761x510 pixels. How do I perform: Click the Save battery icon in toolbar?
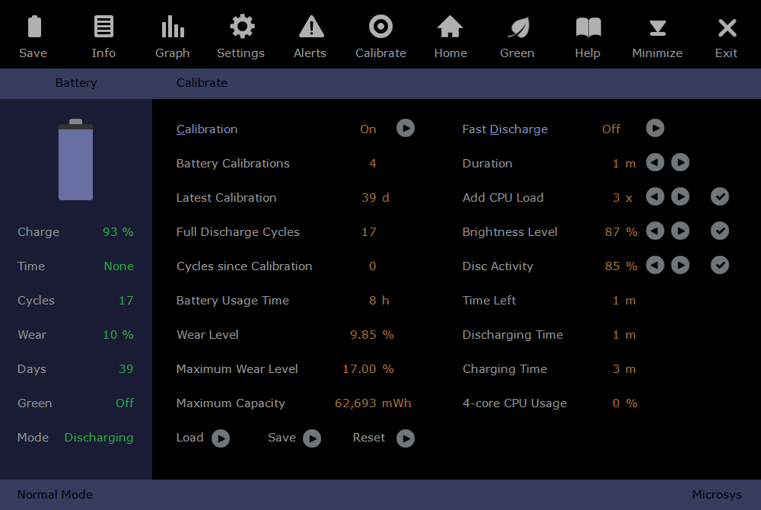pos(34,27)
